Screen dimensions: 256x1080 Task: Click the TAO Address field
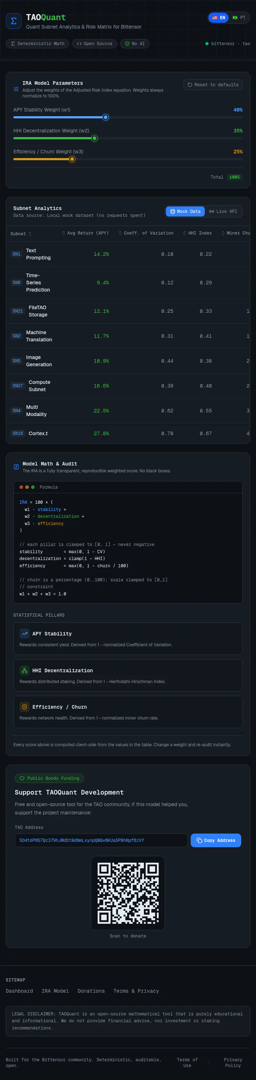(101, 840)
